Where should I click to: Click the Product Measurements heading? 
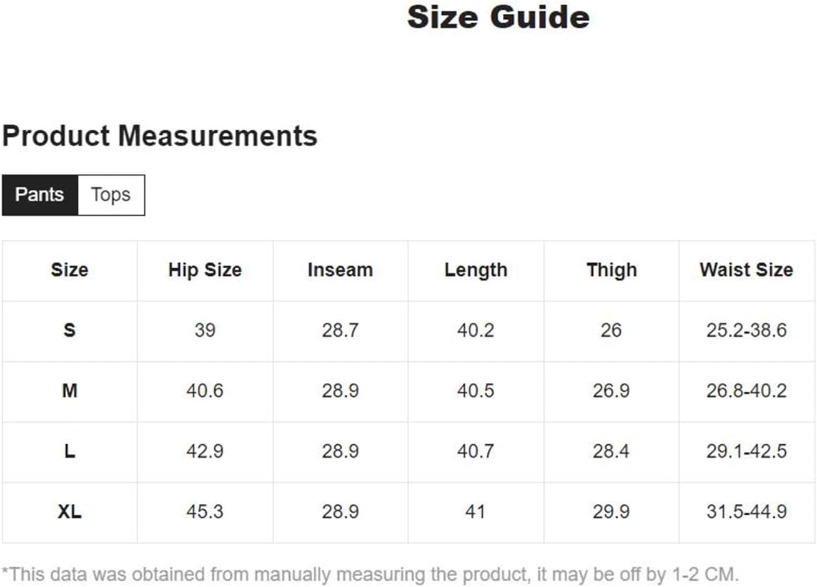160,135
